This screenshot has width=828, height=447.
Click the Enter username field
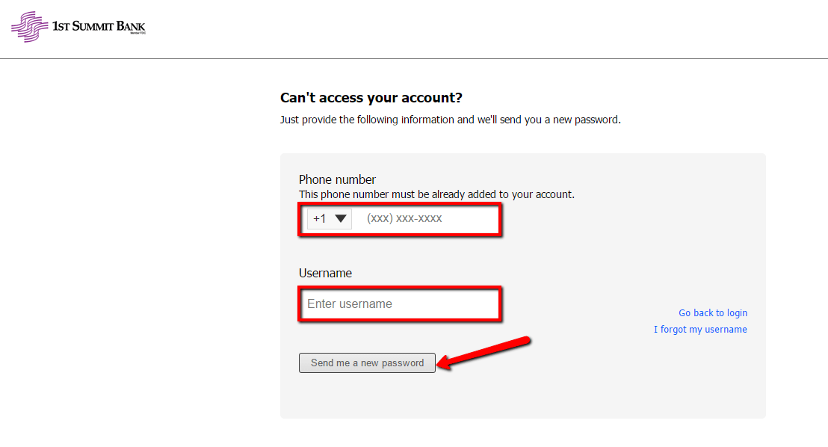[x=399, y=303]
